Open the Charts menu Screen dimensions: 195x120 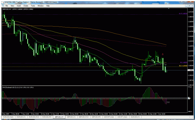26,6
